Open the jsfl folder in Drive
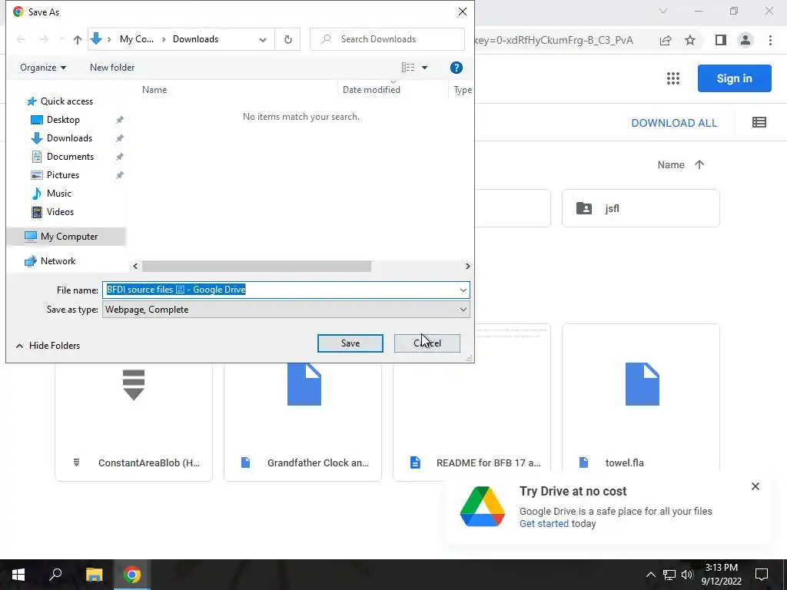Viewport: 787px width, 590px height. point(640,208)
